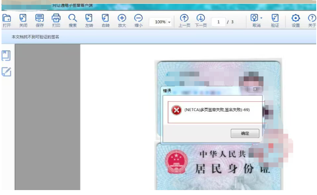Close the 错误 dialog with X button

(255, 89)
